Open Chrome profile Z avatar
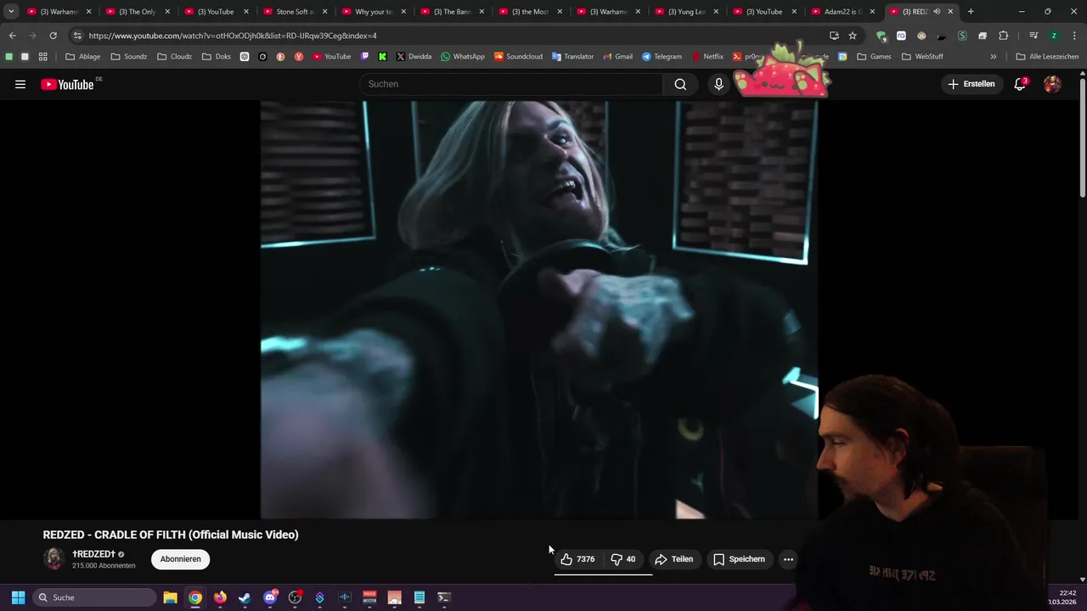 click(1054, 36)
